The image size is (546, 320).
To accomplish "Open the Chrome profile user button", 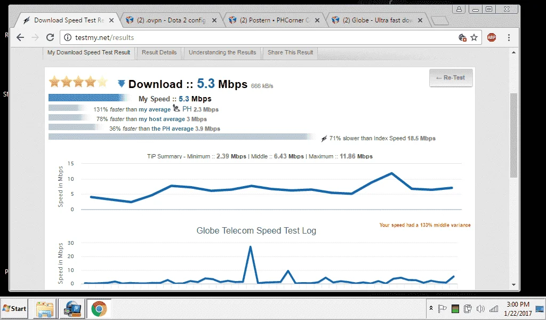I will (x=459, y=9).
